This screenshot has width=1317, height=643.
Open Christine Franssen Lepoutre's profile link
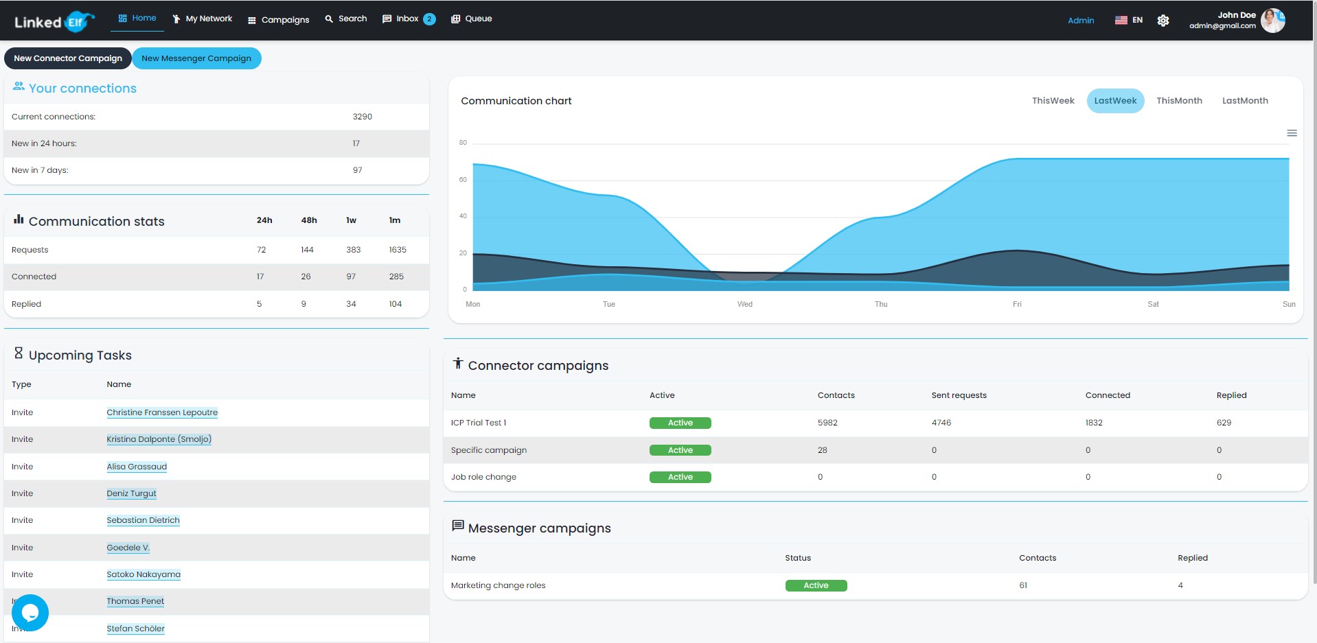point(162,412)
